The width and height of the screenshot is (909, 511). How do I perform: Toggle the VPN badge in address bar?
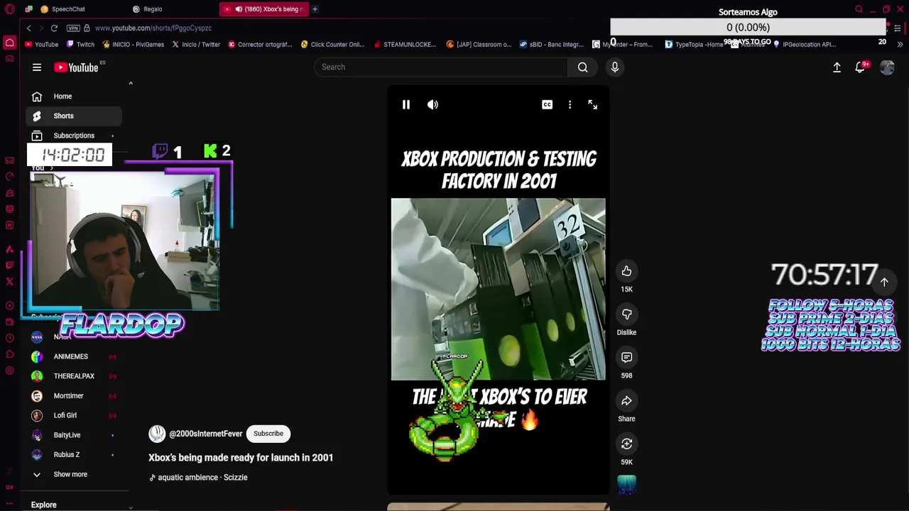(72, 28)
